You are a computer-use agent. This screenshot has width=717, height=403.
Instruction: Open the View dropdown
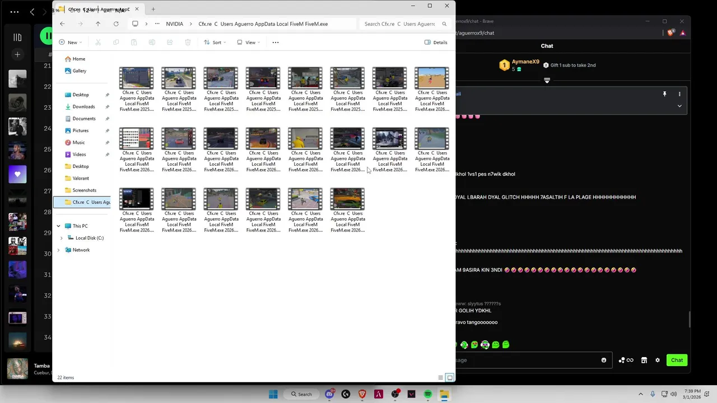pyautogui.click(x=248, y=43)
